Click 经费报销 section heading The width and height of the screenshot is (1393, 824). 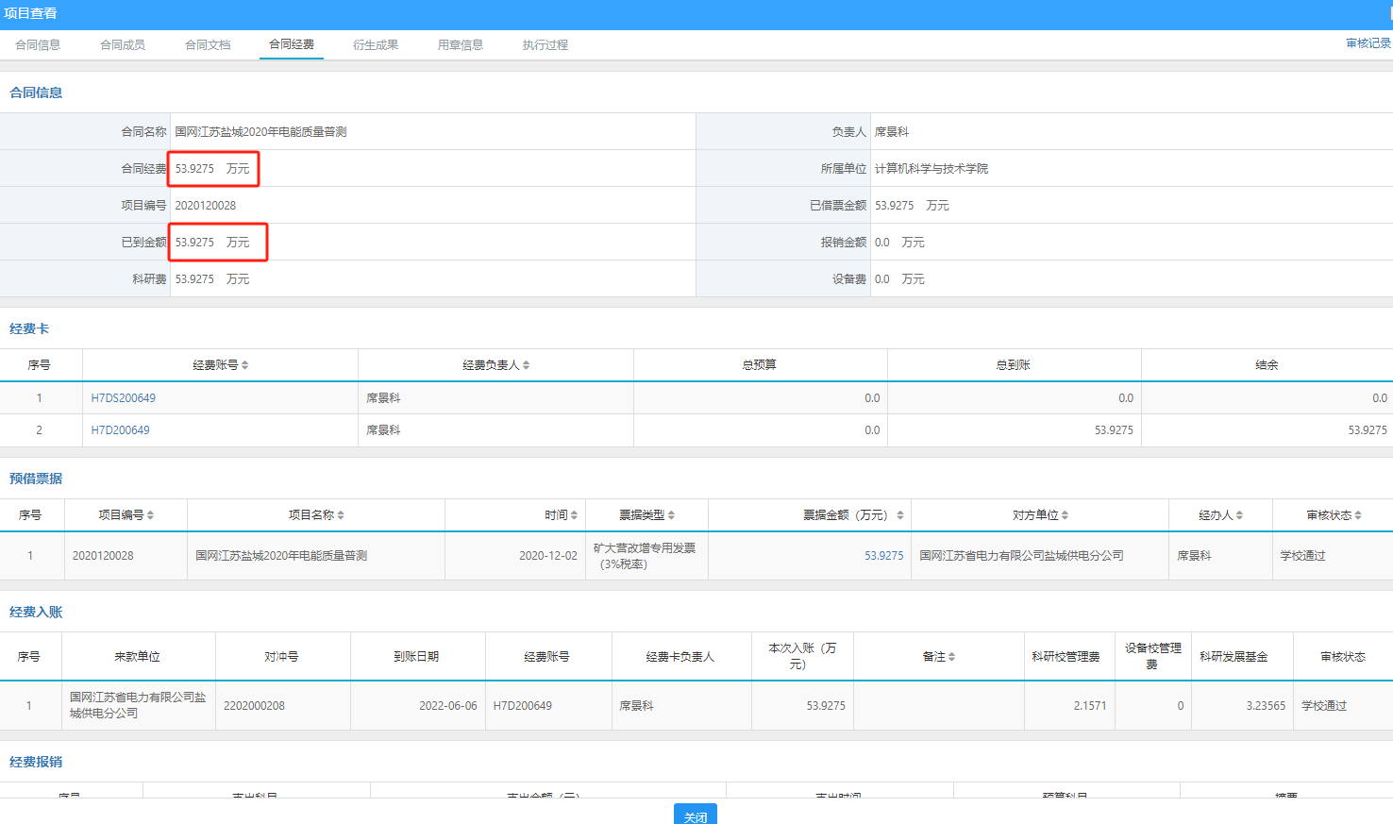(x=36, y=762)
